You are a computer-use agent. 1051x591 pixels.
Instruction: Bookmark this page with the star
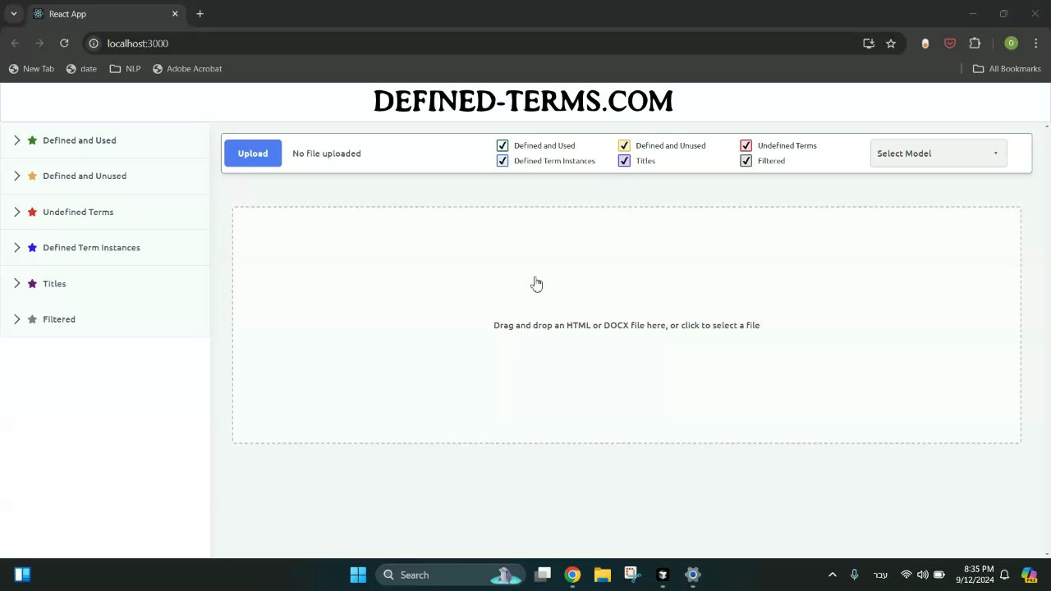point(891,44)
